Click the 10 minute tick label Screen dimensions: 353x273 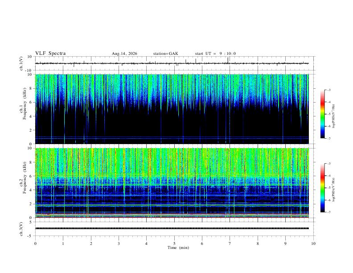pyautogui.click(x=313, y=244)
